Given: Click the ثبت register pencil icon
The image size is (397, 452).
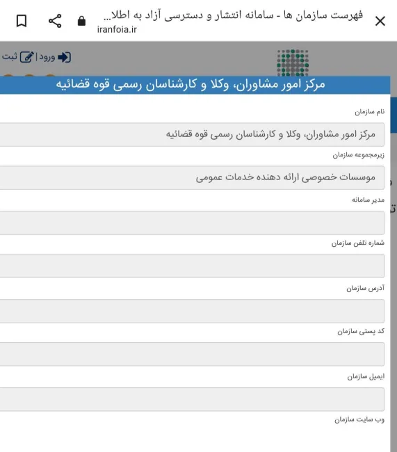Looking at the screenshot, I should click(x=27, y=57).
